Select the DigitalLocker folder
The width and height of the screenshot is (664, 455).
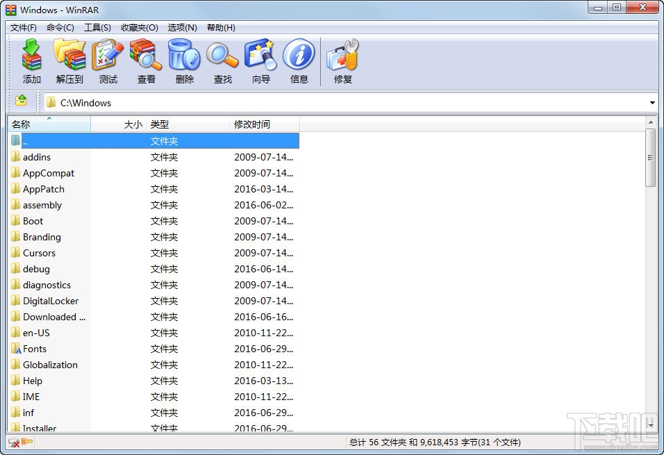pos(51,301)
